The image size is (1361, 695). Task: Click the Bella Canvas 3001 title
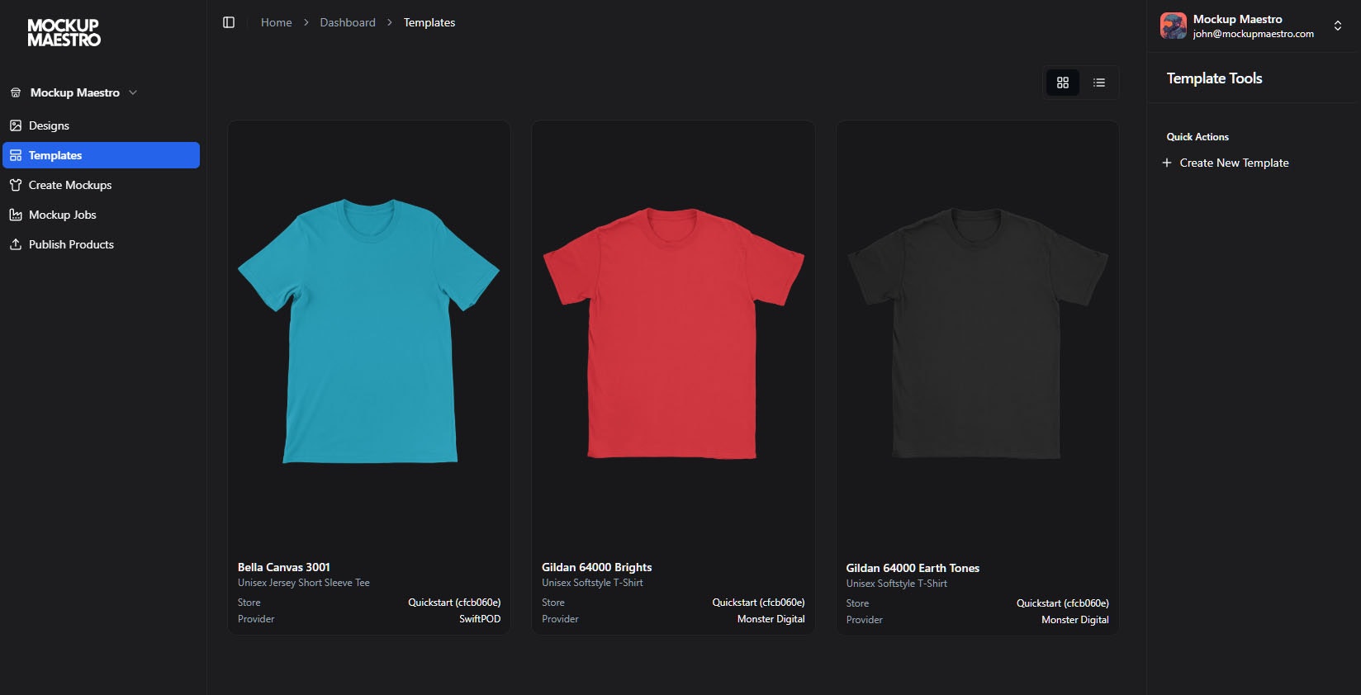pos(284,567)
